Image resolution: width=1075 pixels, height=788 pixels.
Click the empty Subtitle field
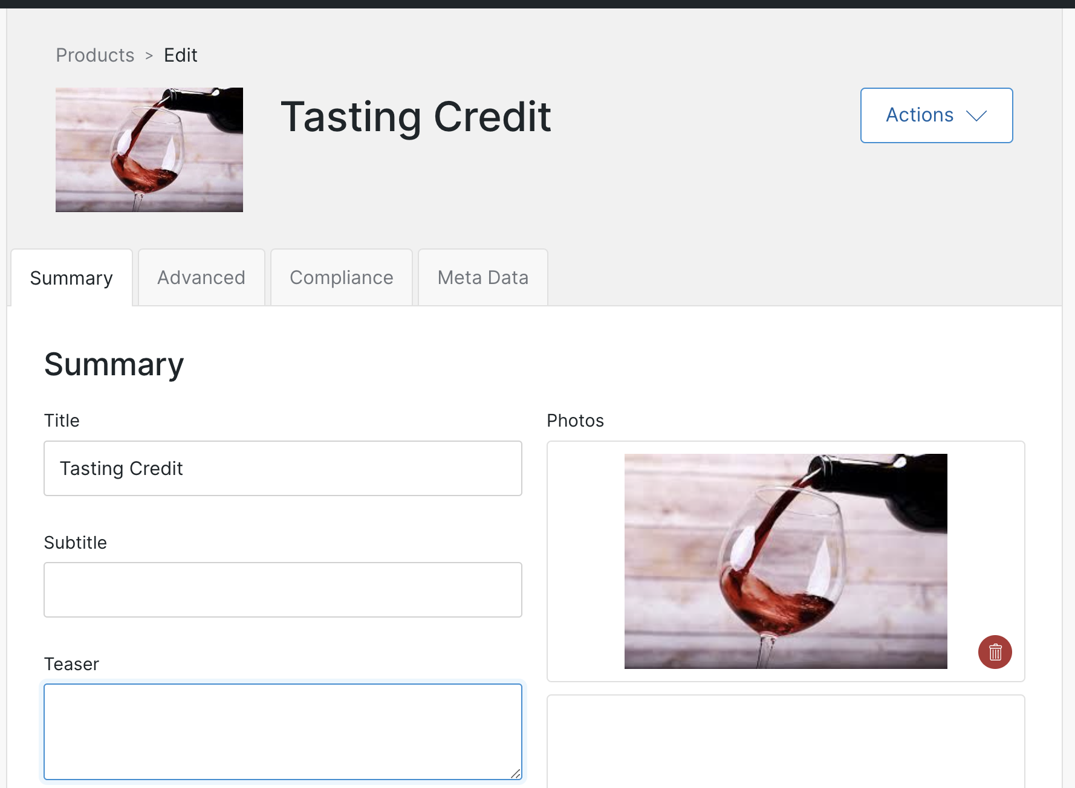click(282, 590)
